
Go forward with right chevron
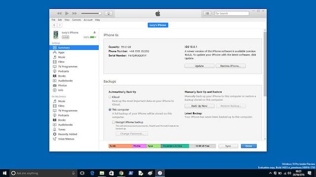60,25
